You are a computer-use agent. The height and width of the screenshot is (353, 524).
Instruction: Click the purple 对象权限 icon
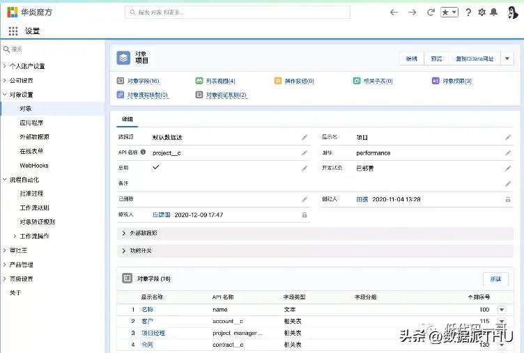click(436, 81)
